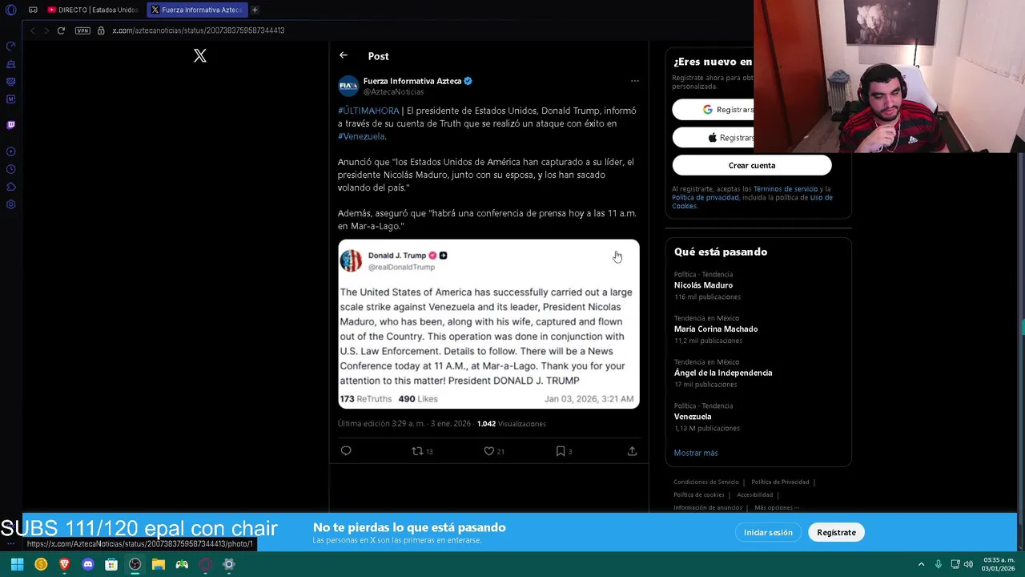Open volume control in system tray
Image resolution: width=1025 pixels, height=577 pixels.
coord(968,564)
